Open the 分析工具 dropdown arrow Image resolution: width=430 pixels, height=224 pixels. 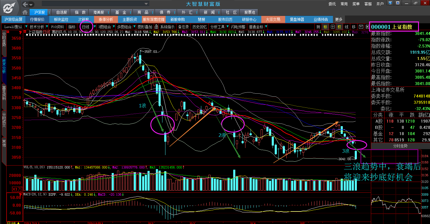[227, 27]
